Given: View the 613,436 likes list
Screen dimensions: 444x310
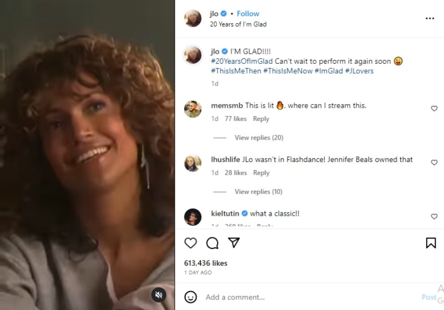Looking at the screenshot, I should point(206,263).
